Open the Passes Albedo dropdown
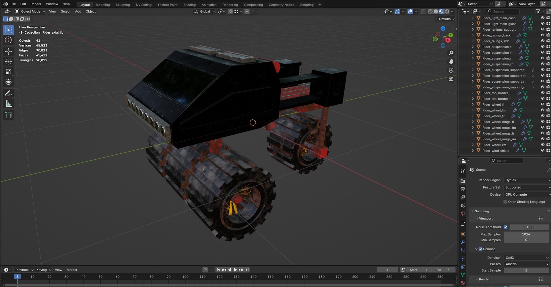The height and width of the screenshot is (287, 551). coord(527,264)
